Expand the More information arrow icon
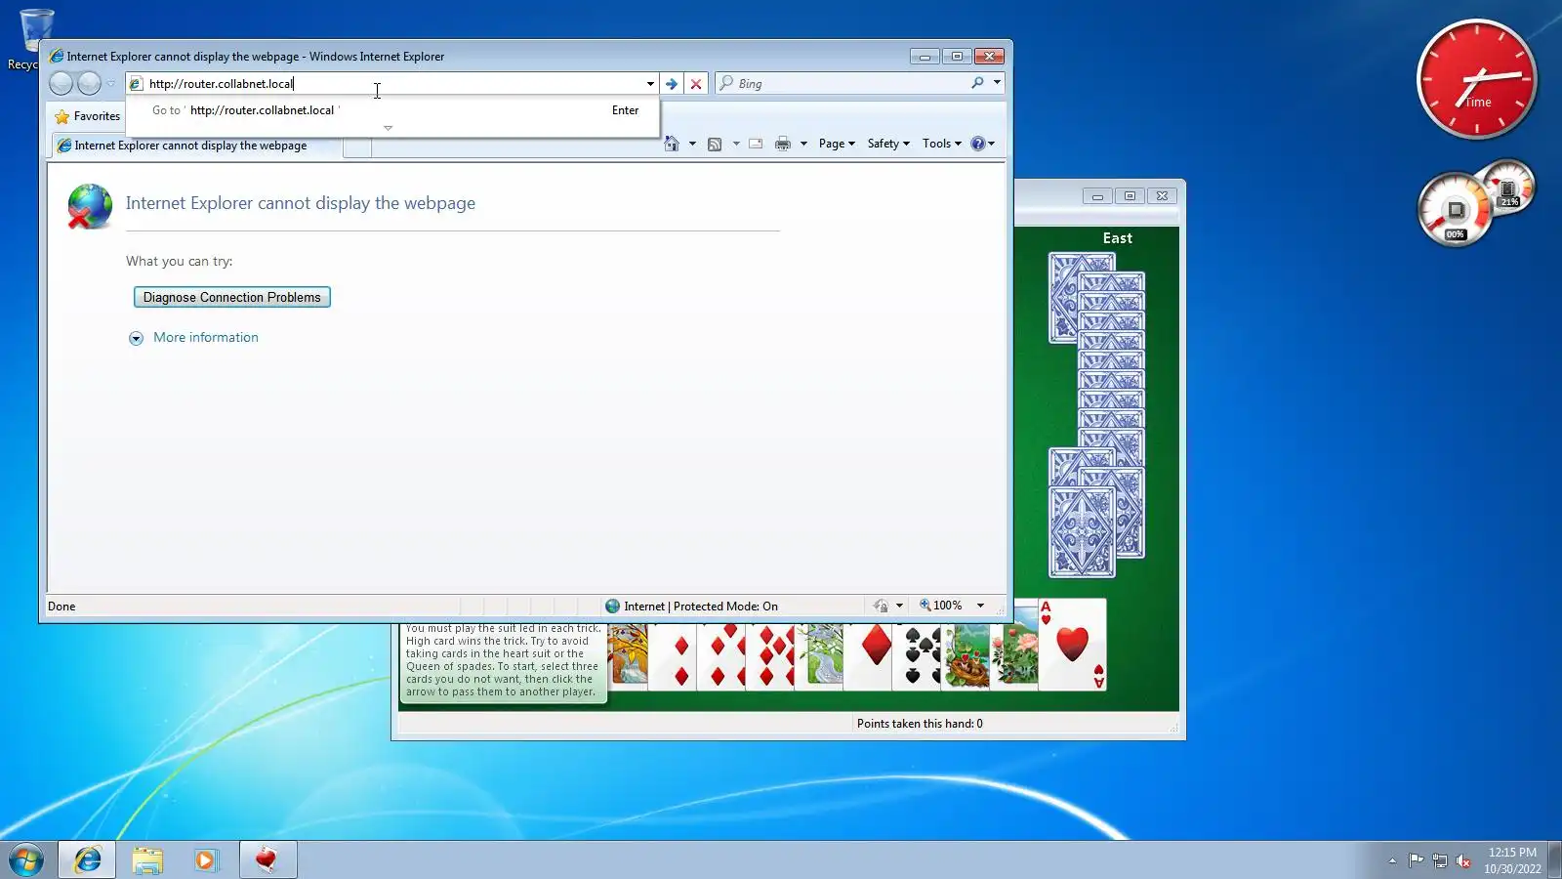Image resolution: width=1562 pixels, height=879 pixels. pos(136,338)
